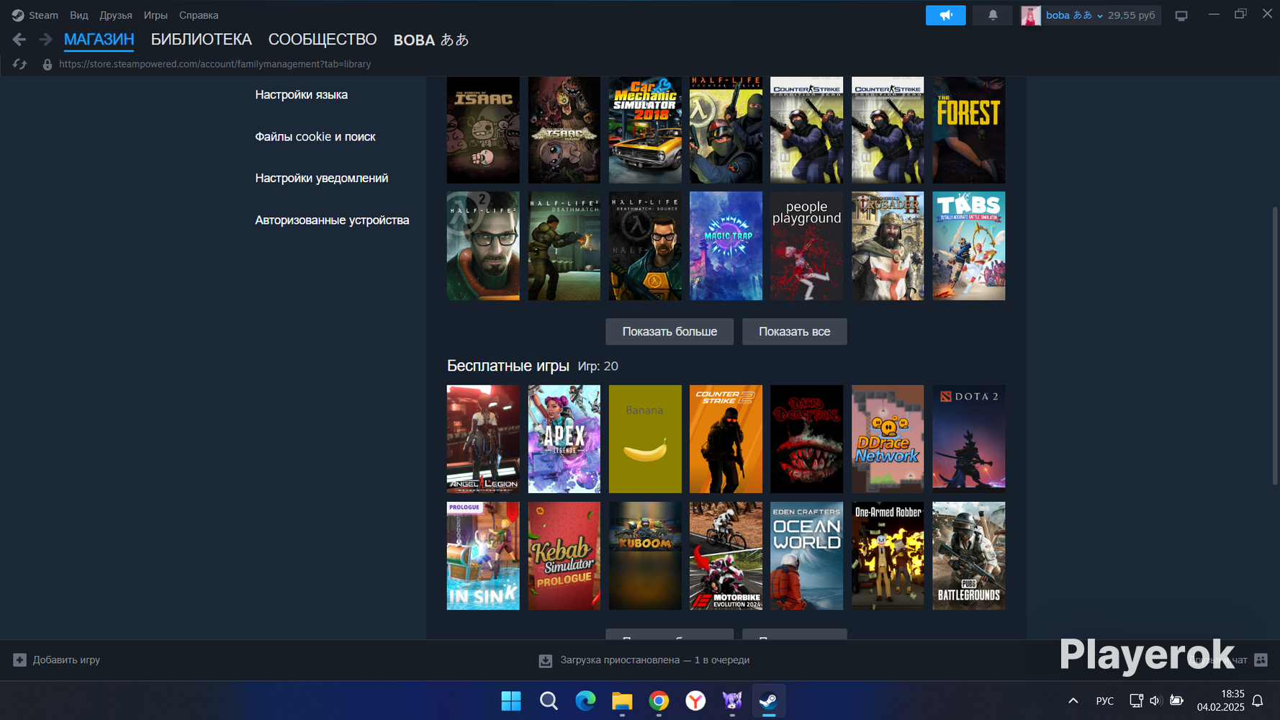Click Steam icon in the taskbar
The height and width of the screenshot is (720, 1280).
coord(769,701)
